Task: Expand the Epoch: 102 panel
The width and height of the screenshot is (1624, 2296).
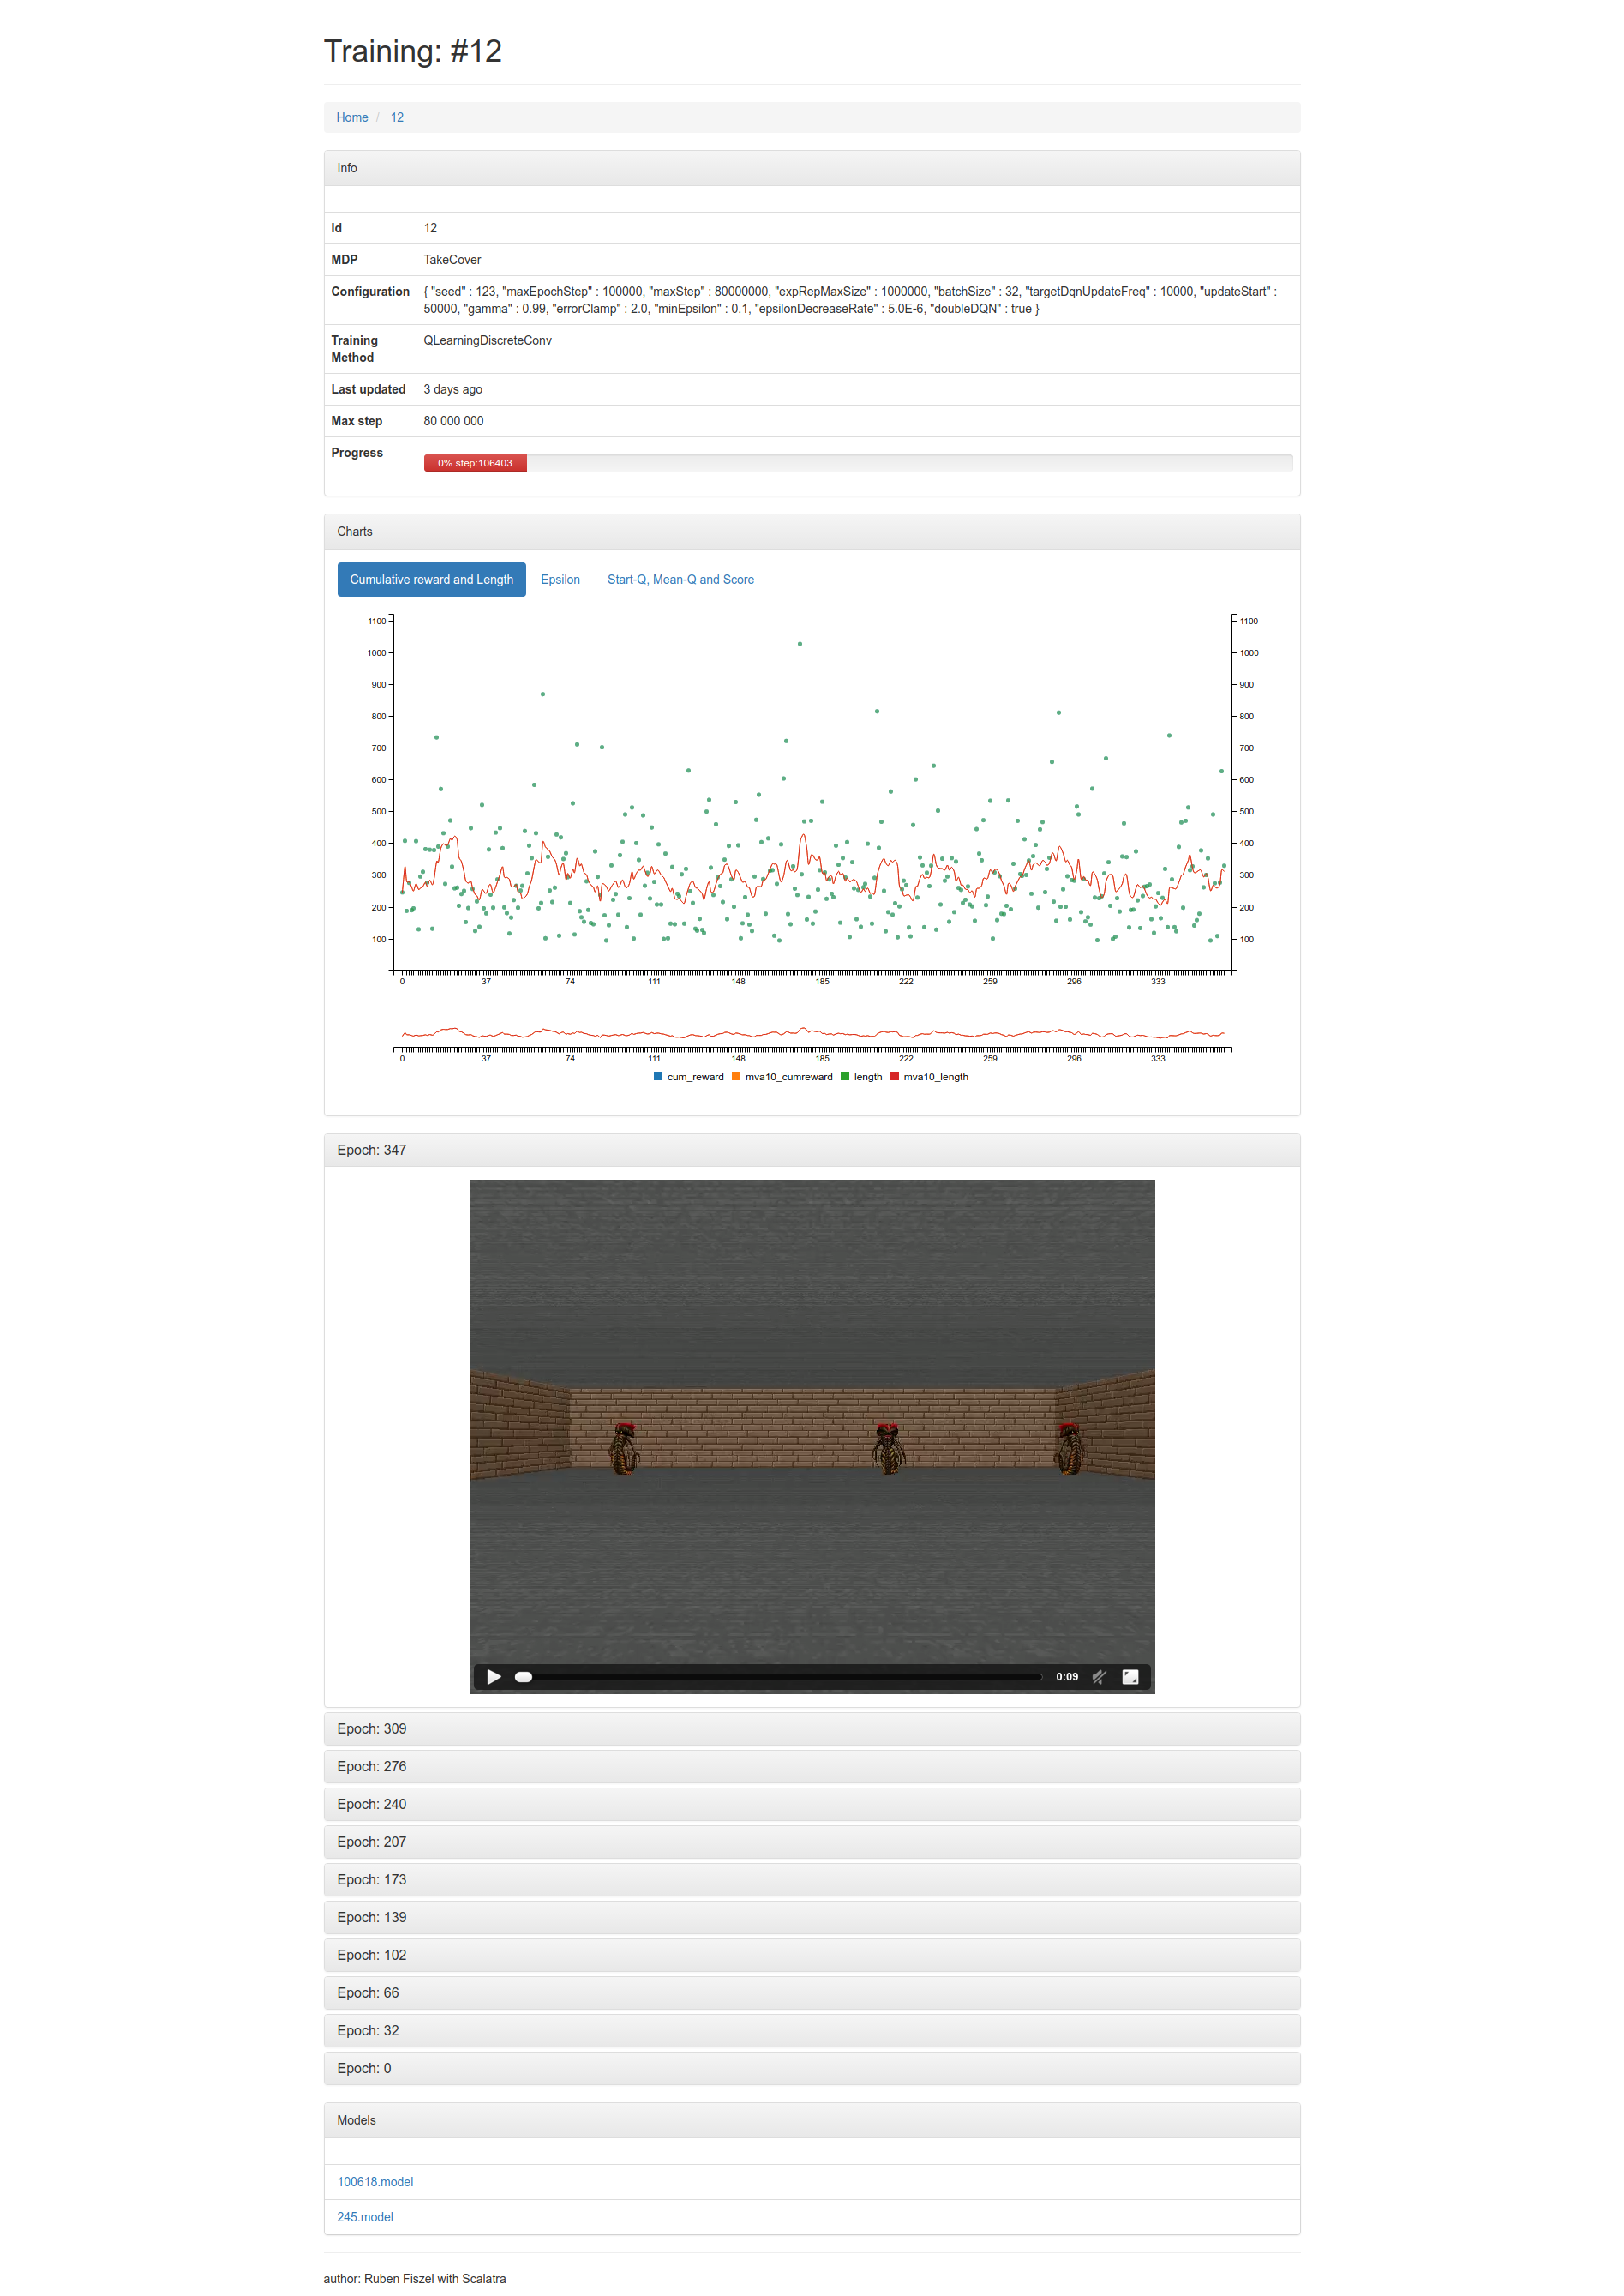Action: click(x=812, y=1955)
